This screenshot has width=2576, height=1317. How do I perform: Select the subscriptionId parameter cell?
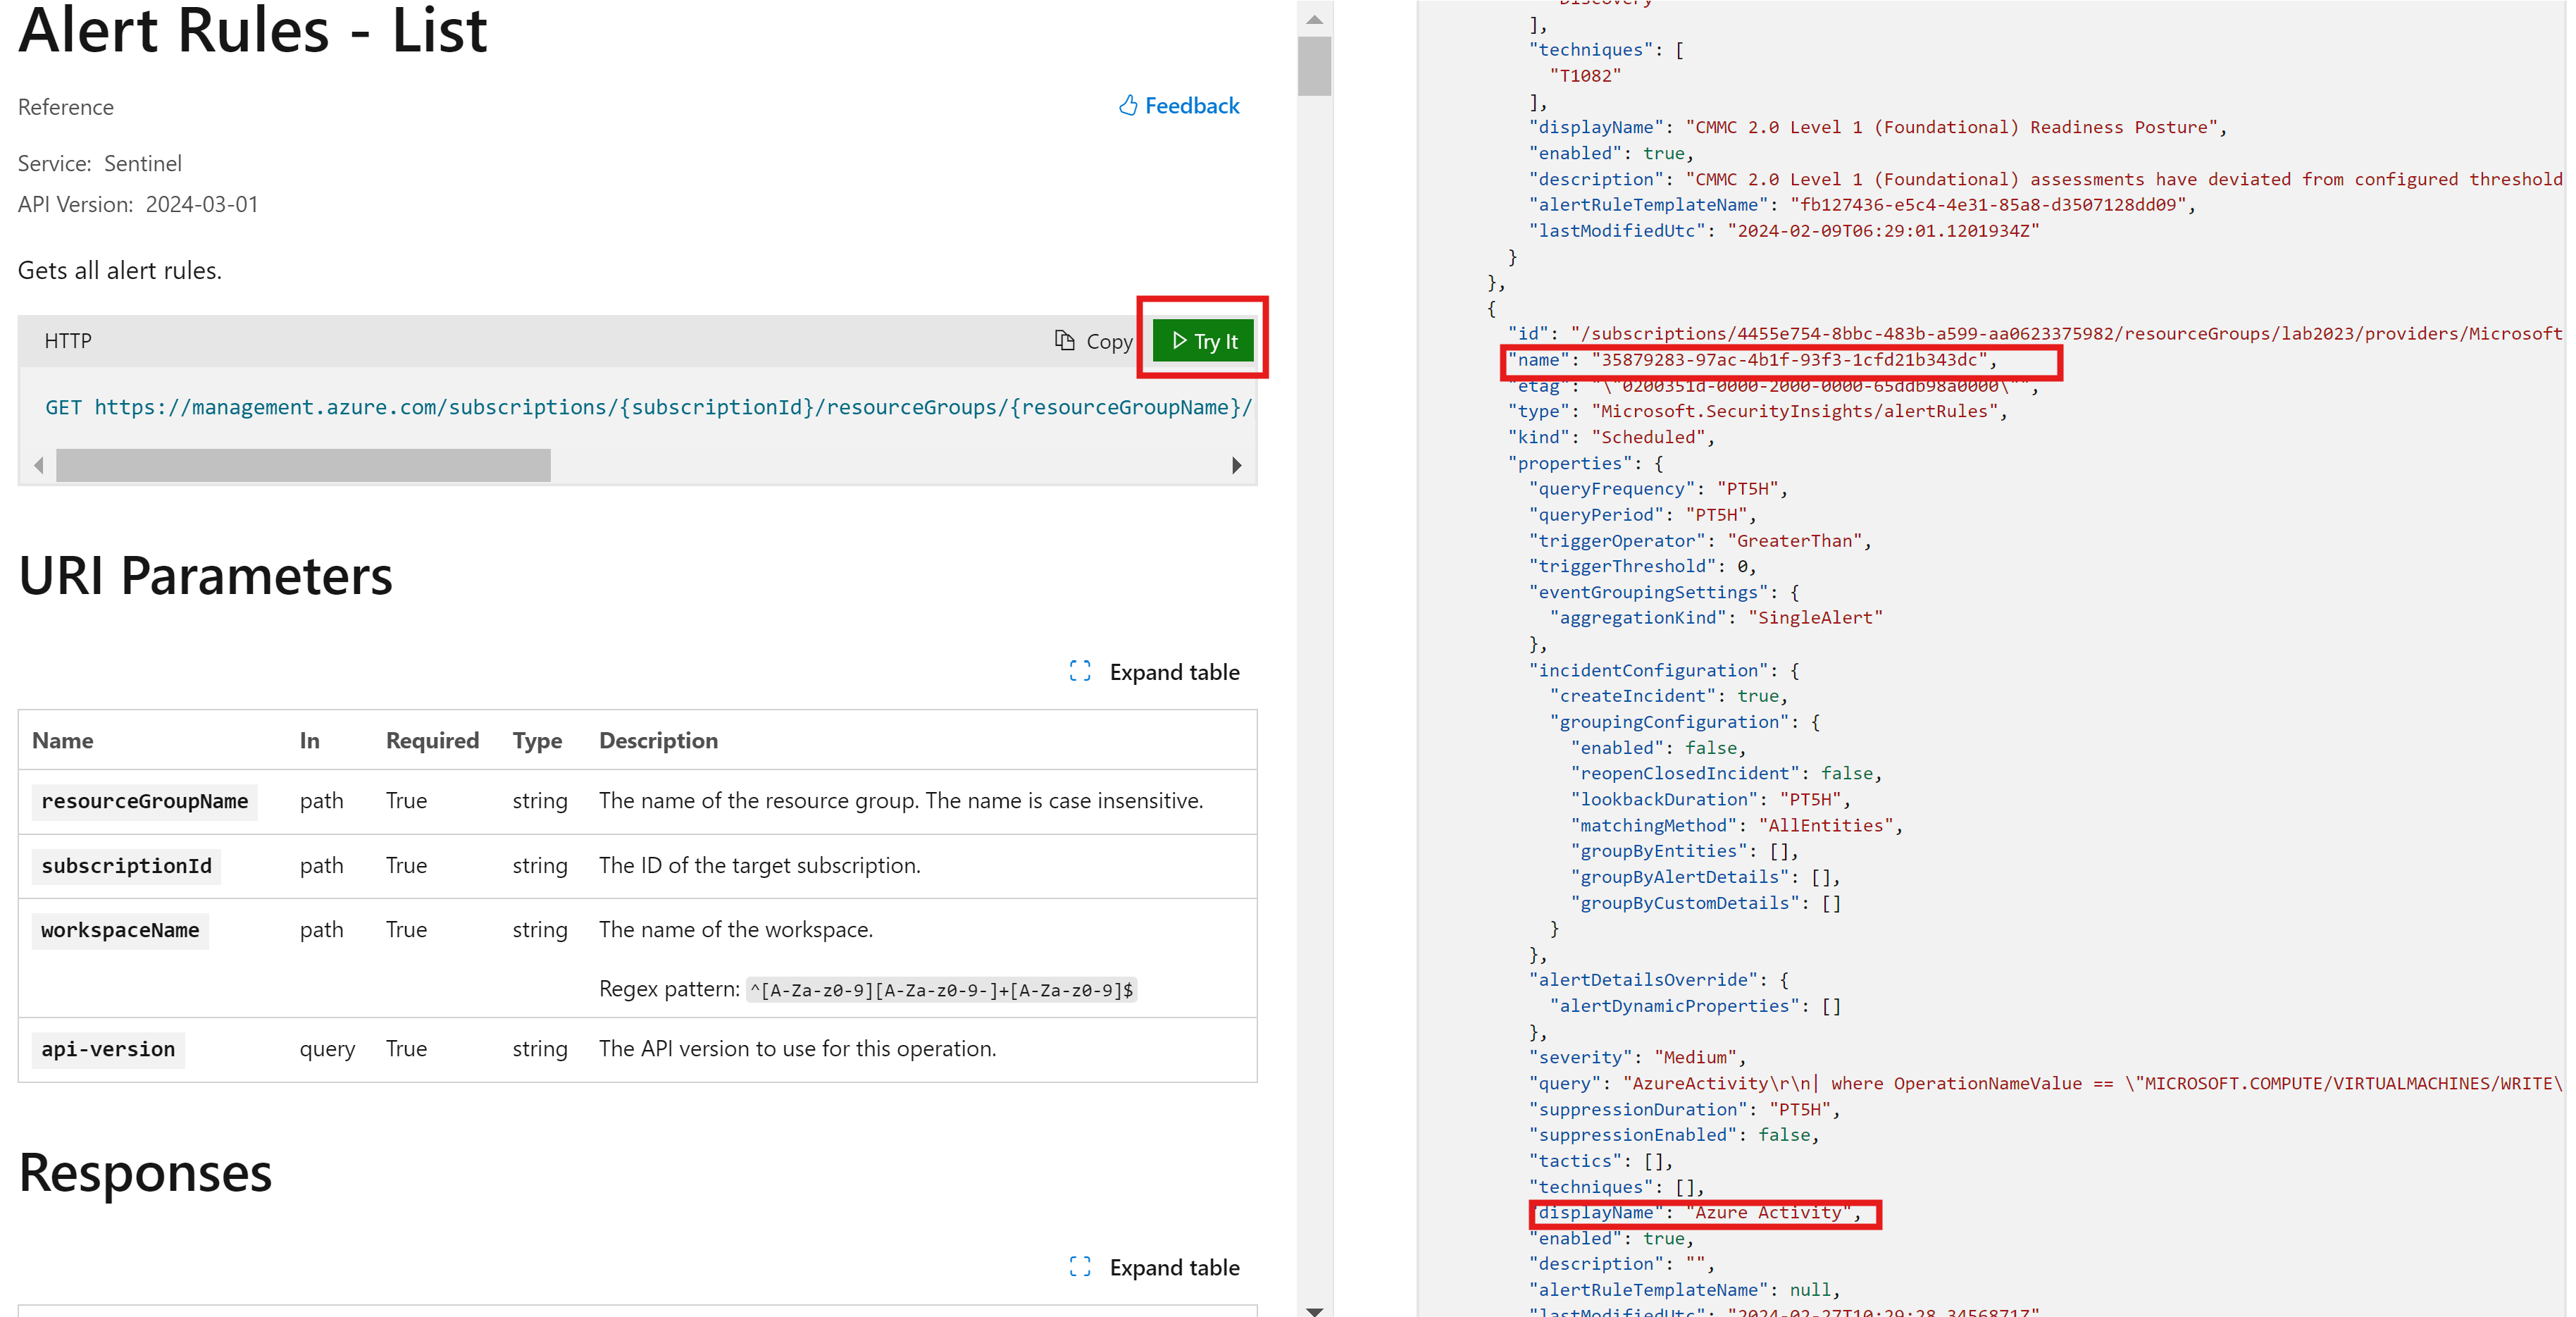click(x=126, y=866)
